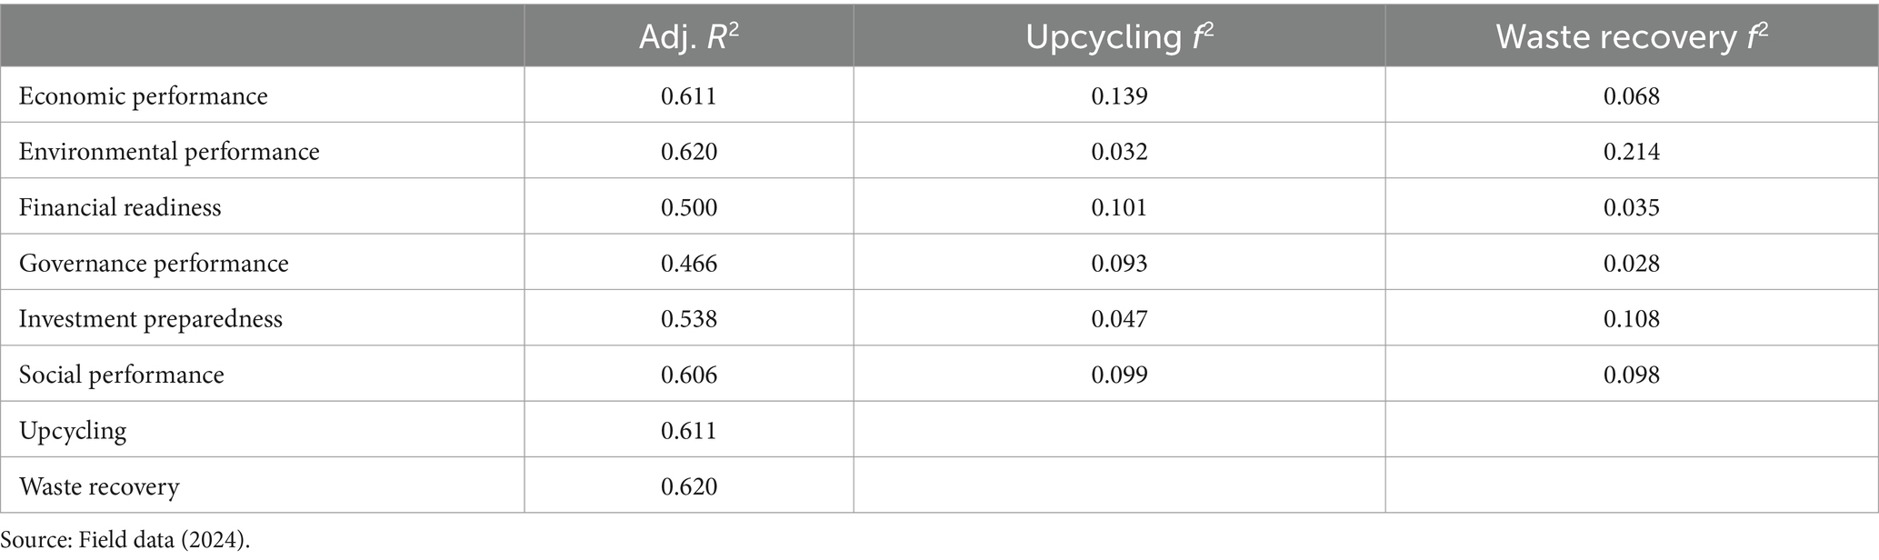Select the Upcycling row label

click(73, 431)
